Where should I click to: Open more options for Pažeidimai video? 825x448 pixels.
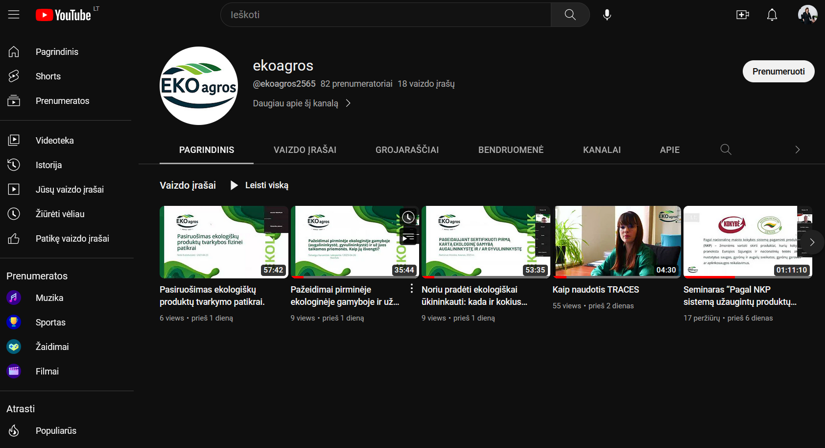pyautogui.click(x=411, y=288)
